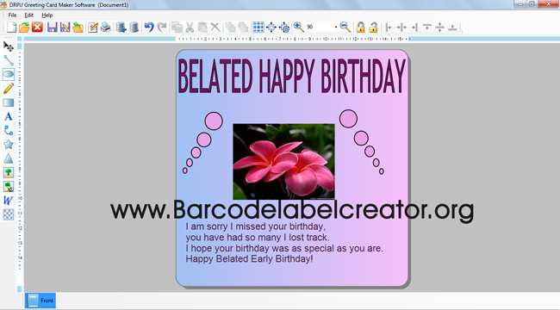Select the plumeria flower image on card

[284, 162]
